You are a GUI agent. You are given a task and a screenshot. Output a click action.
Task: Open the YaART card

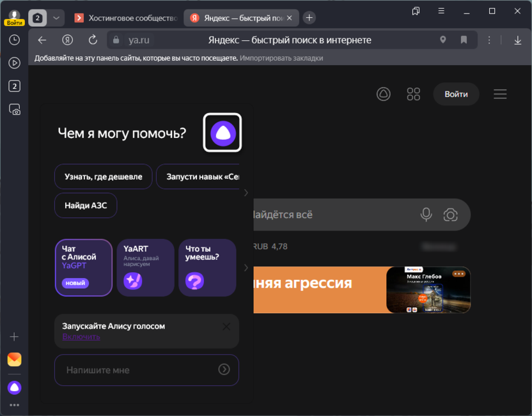tap(146, 268)
